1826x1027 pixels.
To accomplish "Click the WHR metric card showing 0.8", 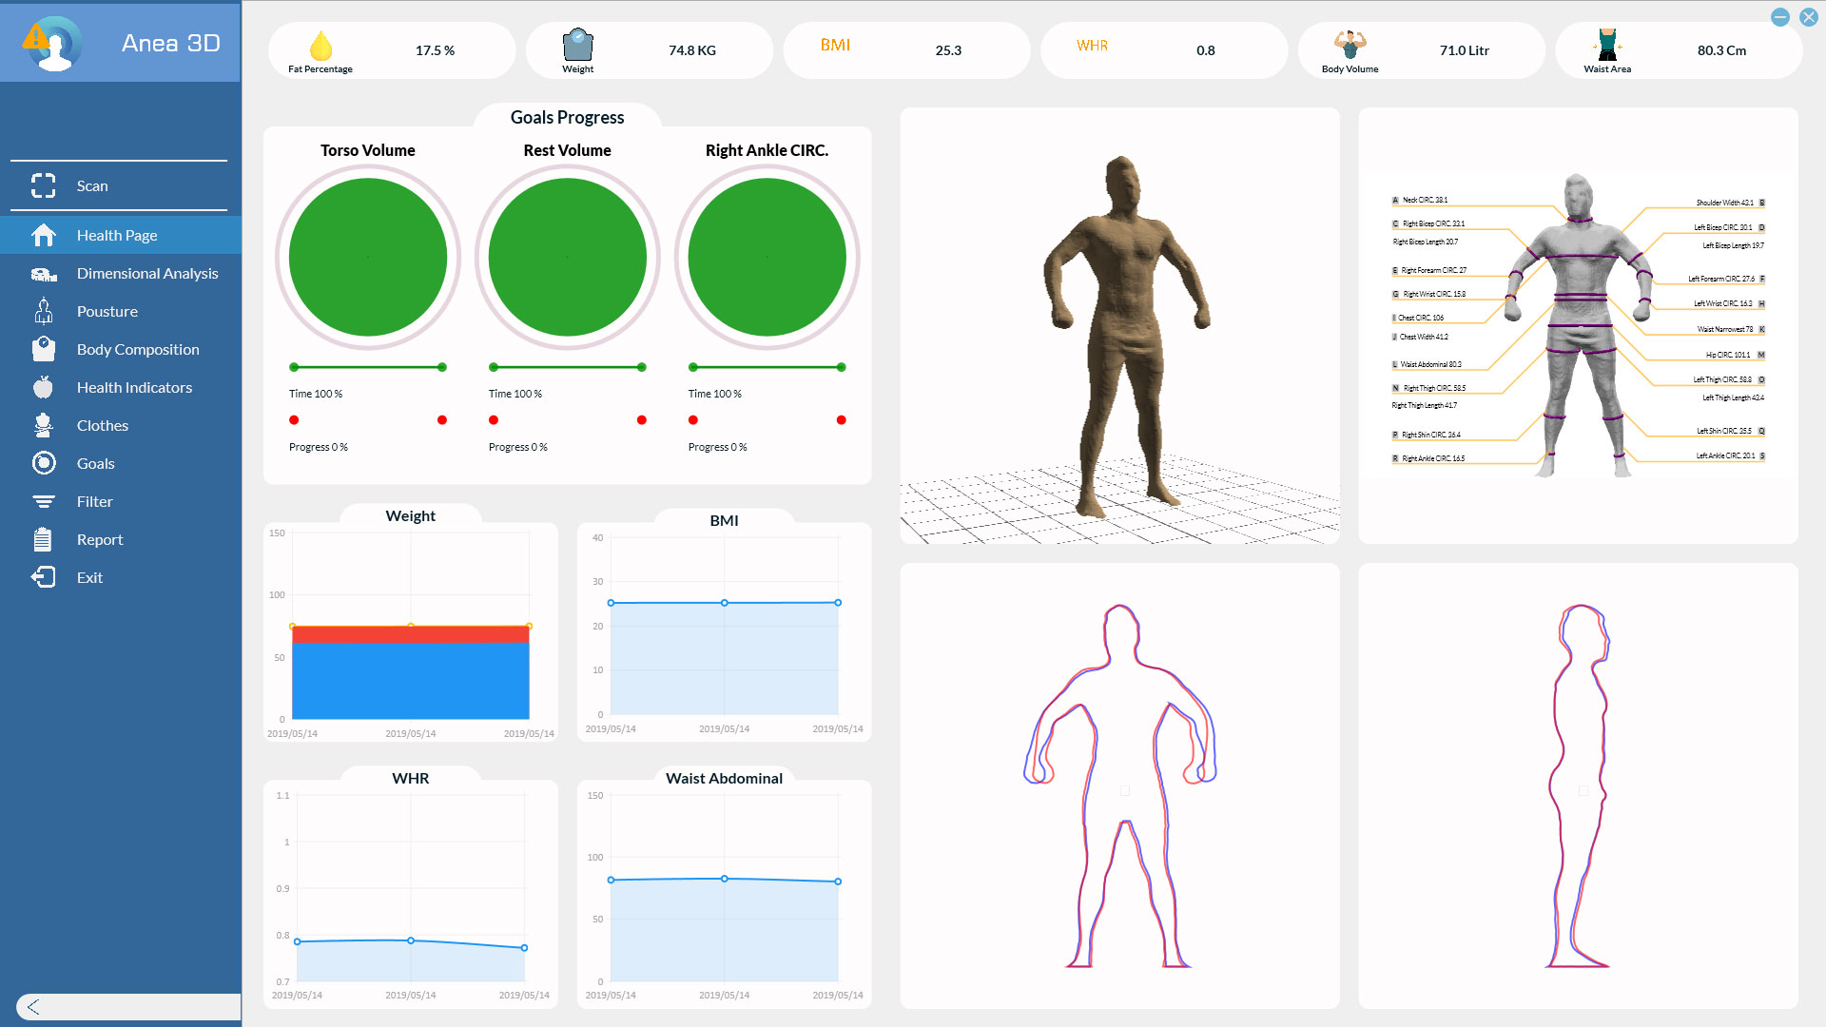I will (x=1164, y=50).
